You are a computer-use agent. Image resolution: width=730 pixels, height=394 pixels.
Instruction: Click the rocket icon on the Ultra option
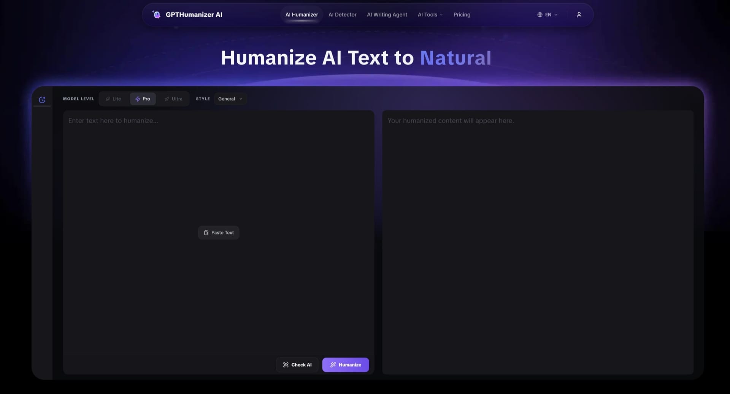point(167,99)
